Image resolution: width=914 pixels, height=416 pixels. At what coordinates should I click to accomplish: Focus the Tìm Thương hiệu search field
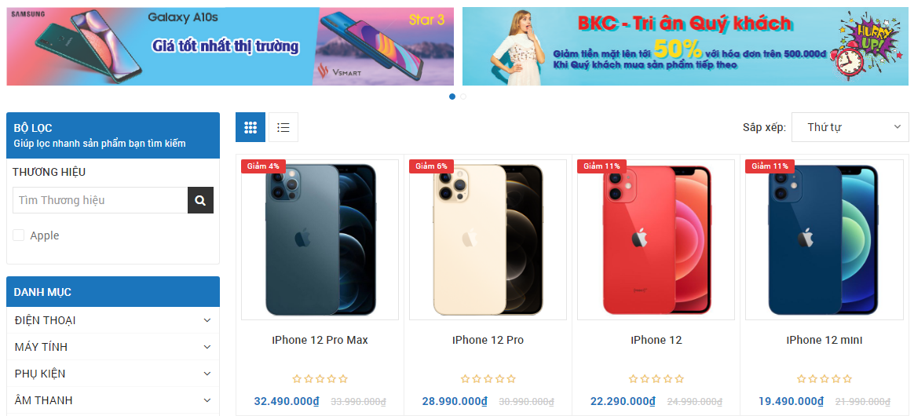[101, 200]
